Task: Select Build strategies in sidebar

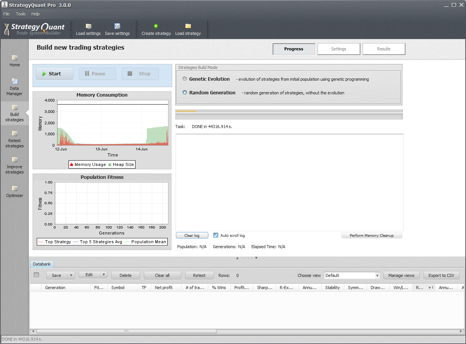Action: [x=15, y=113]
